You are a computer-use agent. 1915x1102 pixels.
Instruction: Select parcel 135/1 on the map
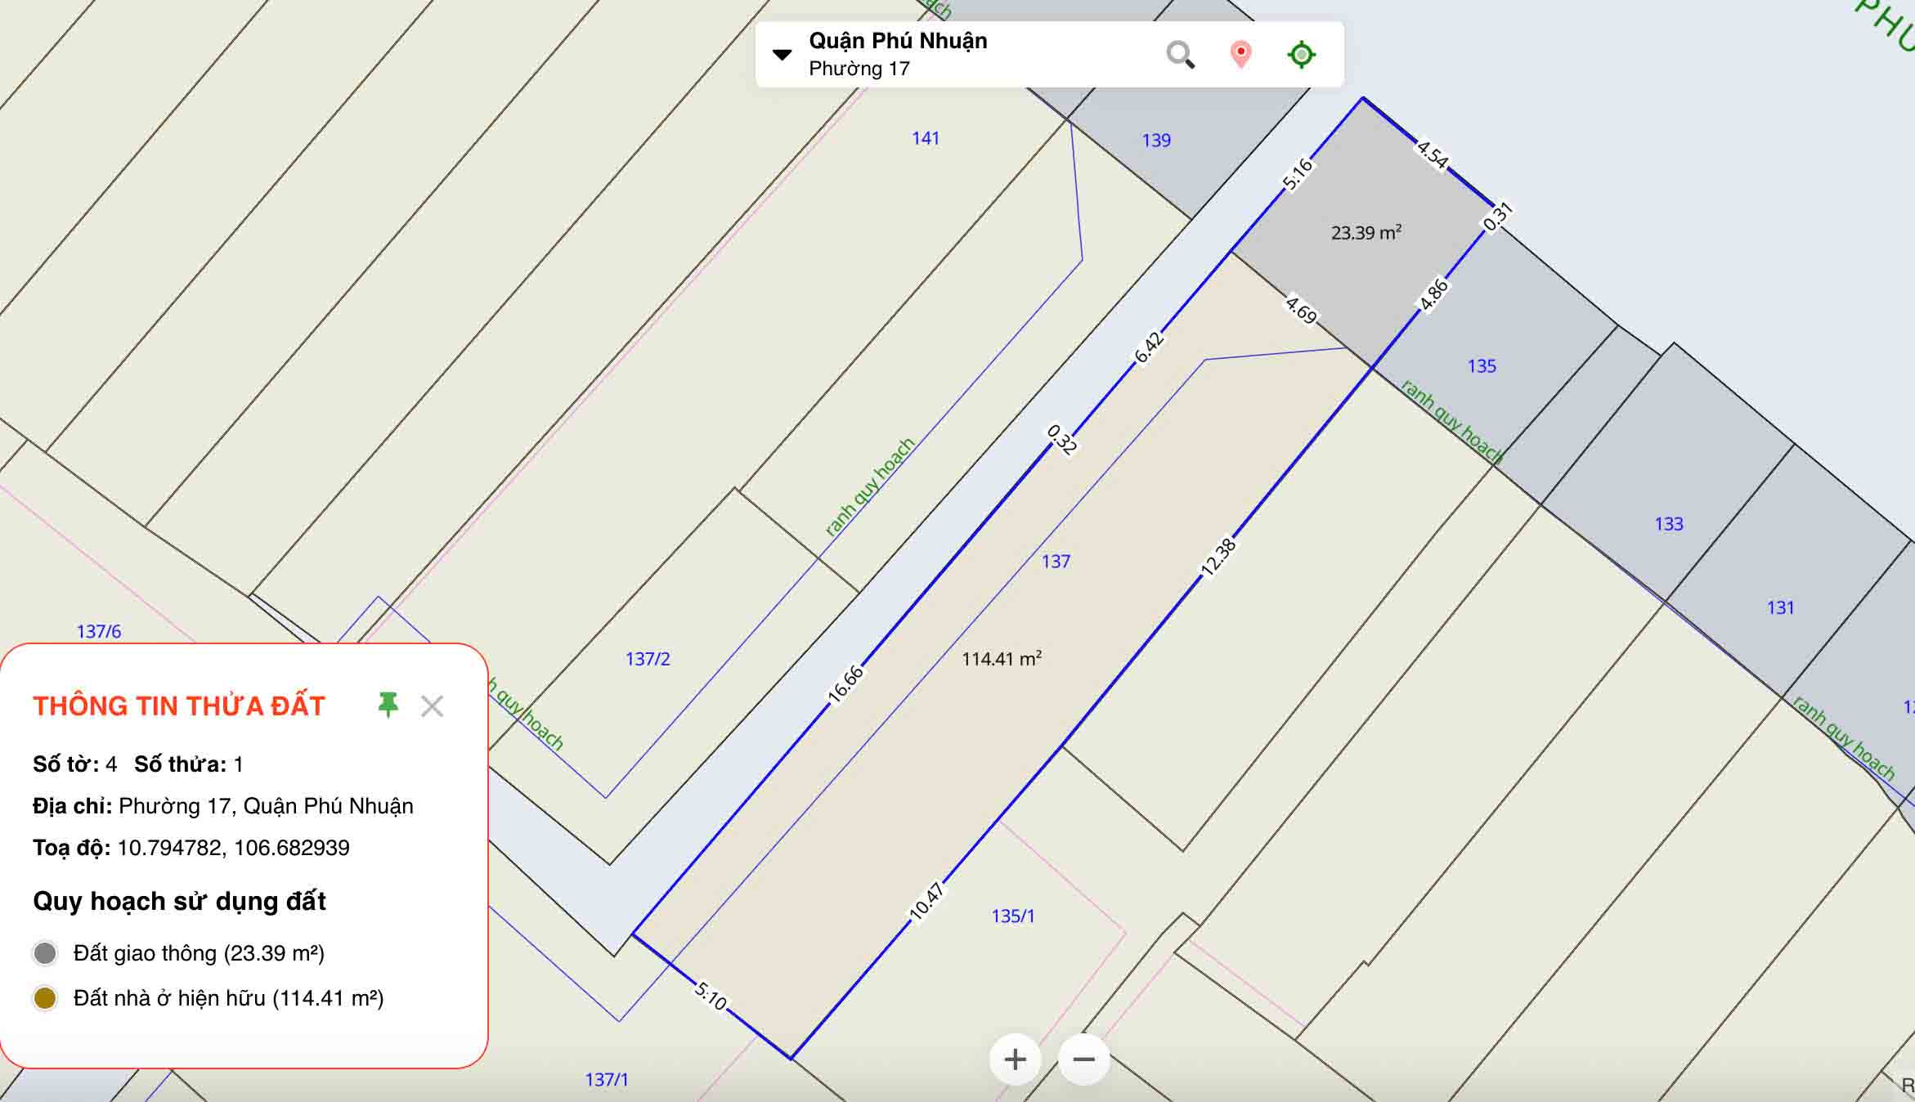[x=1012, y=916]
